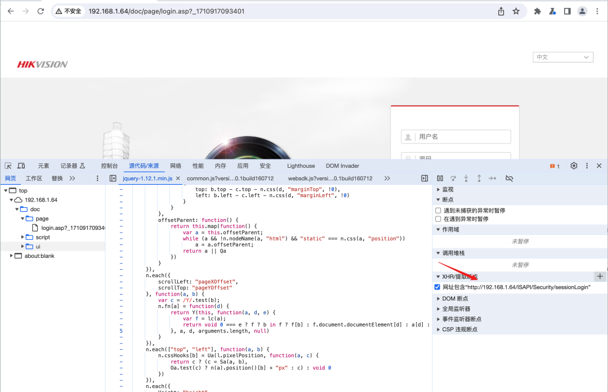Click the step out of function icon

[x=479, y=178]
